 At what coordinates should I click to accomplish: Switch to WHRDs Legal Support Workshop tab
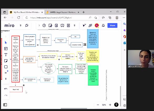click(63, 12)
